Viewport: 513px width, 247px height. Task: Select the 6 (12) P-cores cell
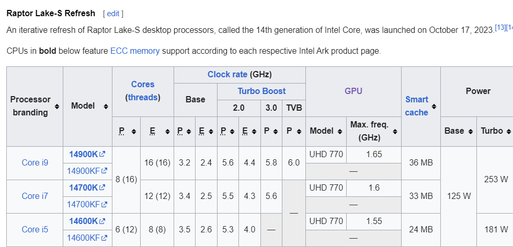[x=126, y=230]
